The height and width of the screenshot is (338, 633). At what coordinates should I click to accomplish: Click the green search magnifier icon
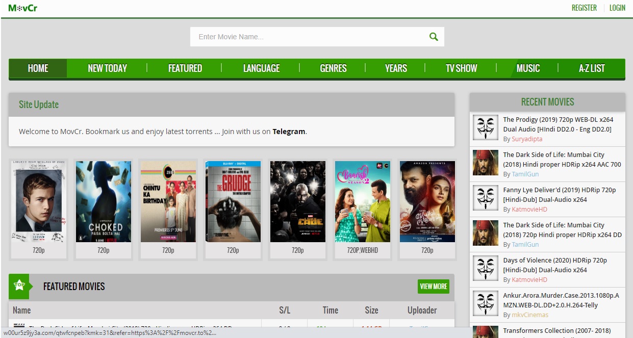(434, 37)
